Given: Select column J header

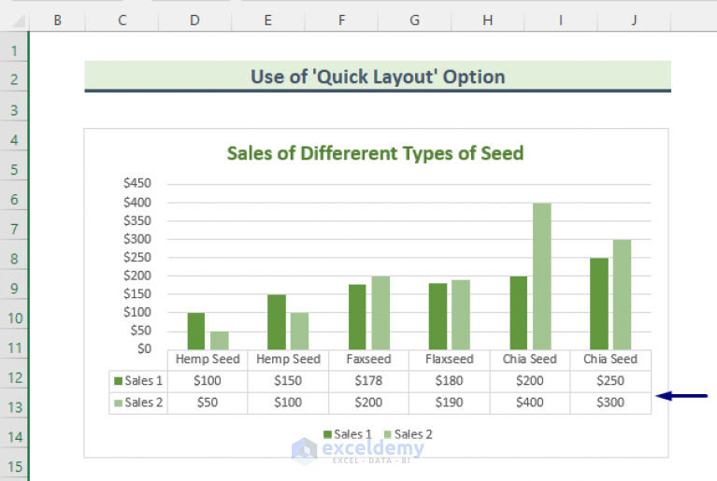Looking at the screenshot, I should click(634, 21).
